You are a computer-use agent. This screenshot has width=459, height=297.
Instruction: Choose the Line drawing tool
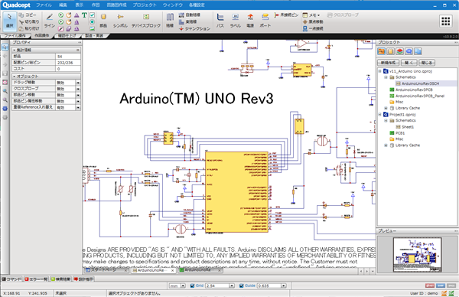pos(50,21)
